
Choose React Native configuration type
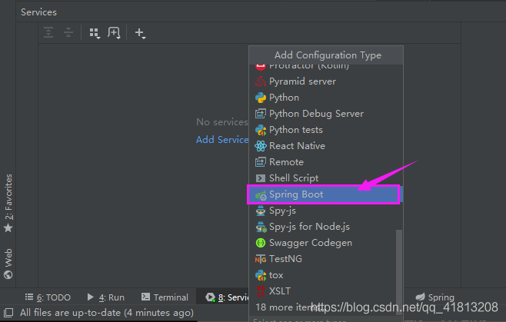(x=326, y=146)
